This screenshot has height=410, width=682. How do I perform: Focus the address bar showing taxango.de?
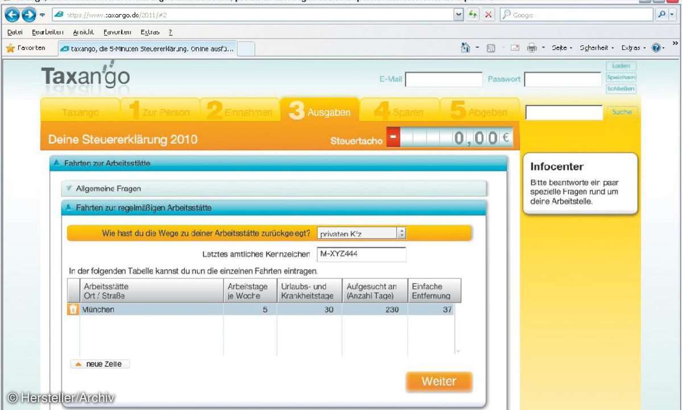tap(253, 15)
